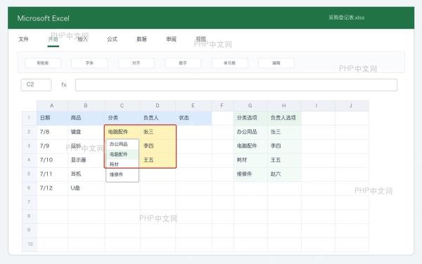Screen dimensions: 422x264
Task: Click 李四 in the 负责人 column D
Action: click(x=158, y=146)
